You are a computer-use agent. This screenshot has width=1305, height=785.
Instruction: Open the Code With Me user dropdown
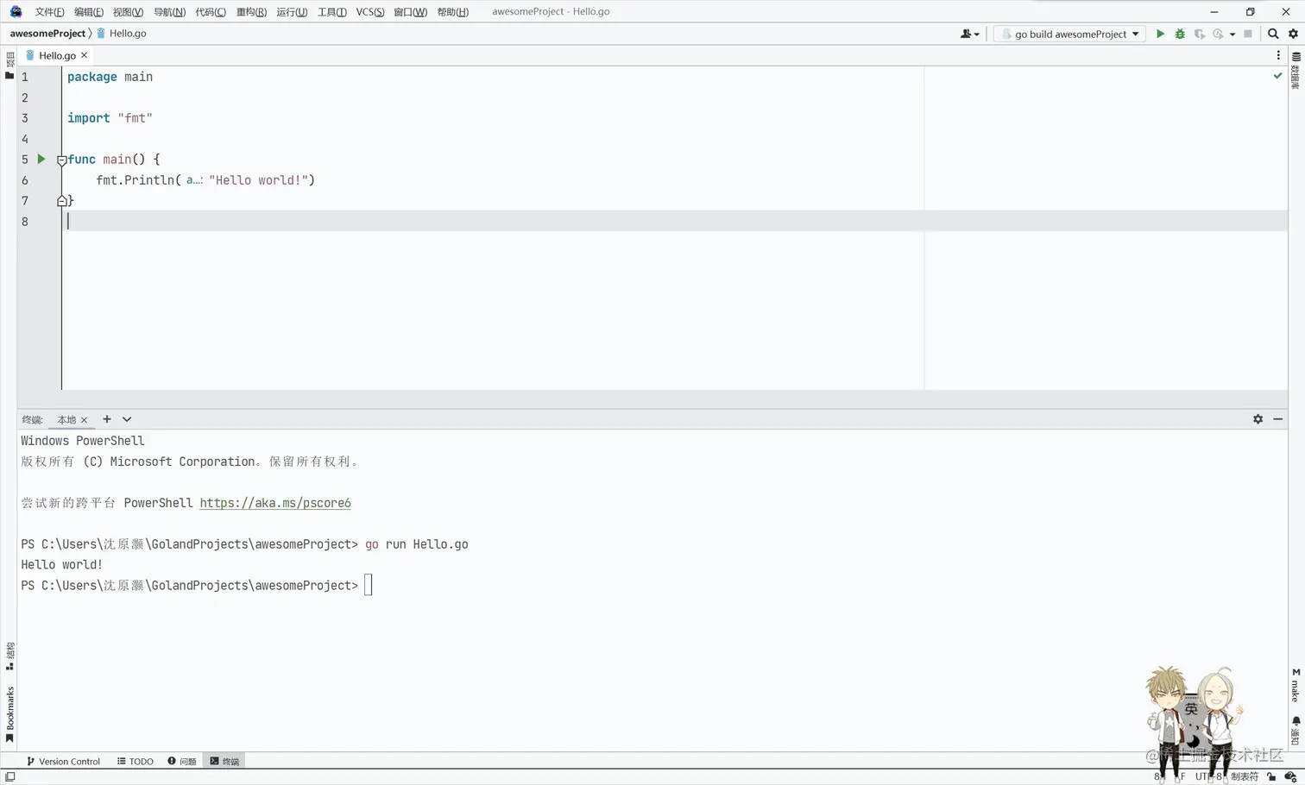pos(970,34)
